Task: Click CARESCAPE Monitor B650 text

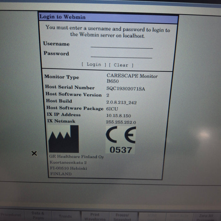Action: point(132,78)
